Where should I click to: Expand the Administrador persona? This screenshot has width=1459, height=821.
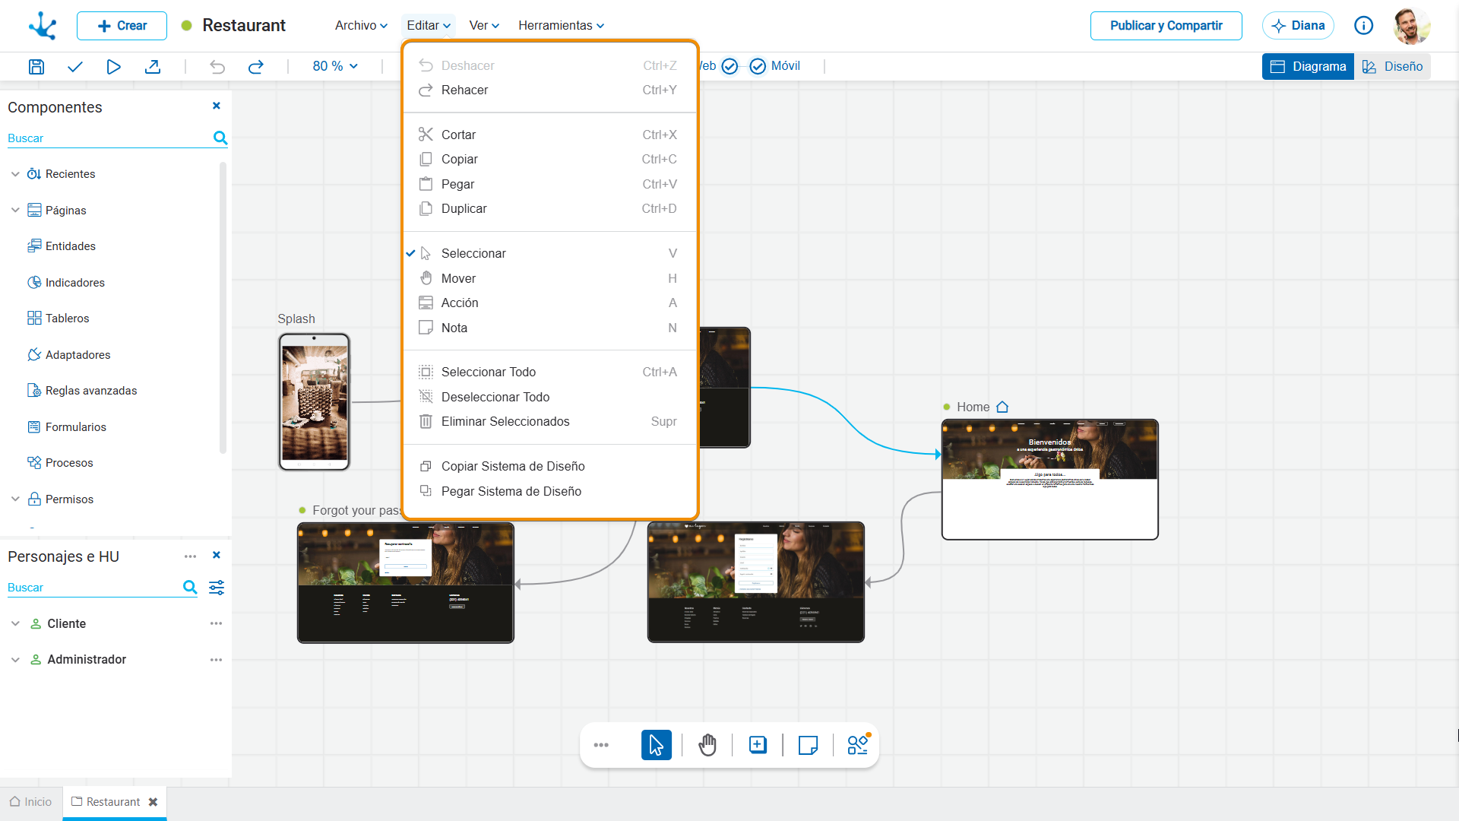(15, 660)
